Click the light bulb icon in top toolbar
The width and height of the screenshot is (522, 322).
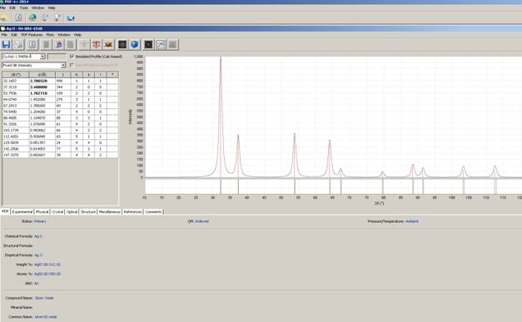57,17
